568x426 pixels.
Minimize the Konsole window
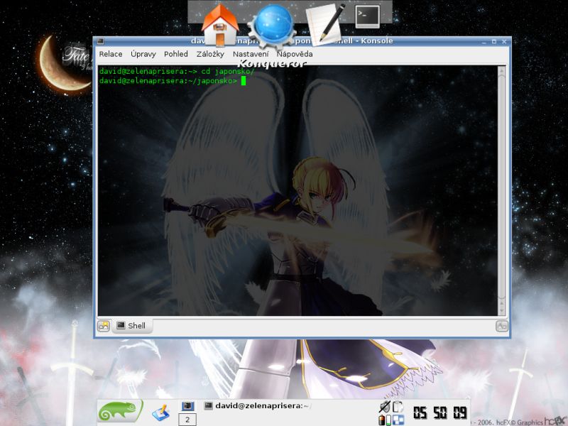coord(484,42)
